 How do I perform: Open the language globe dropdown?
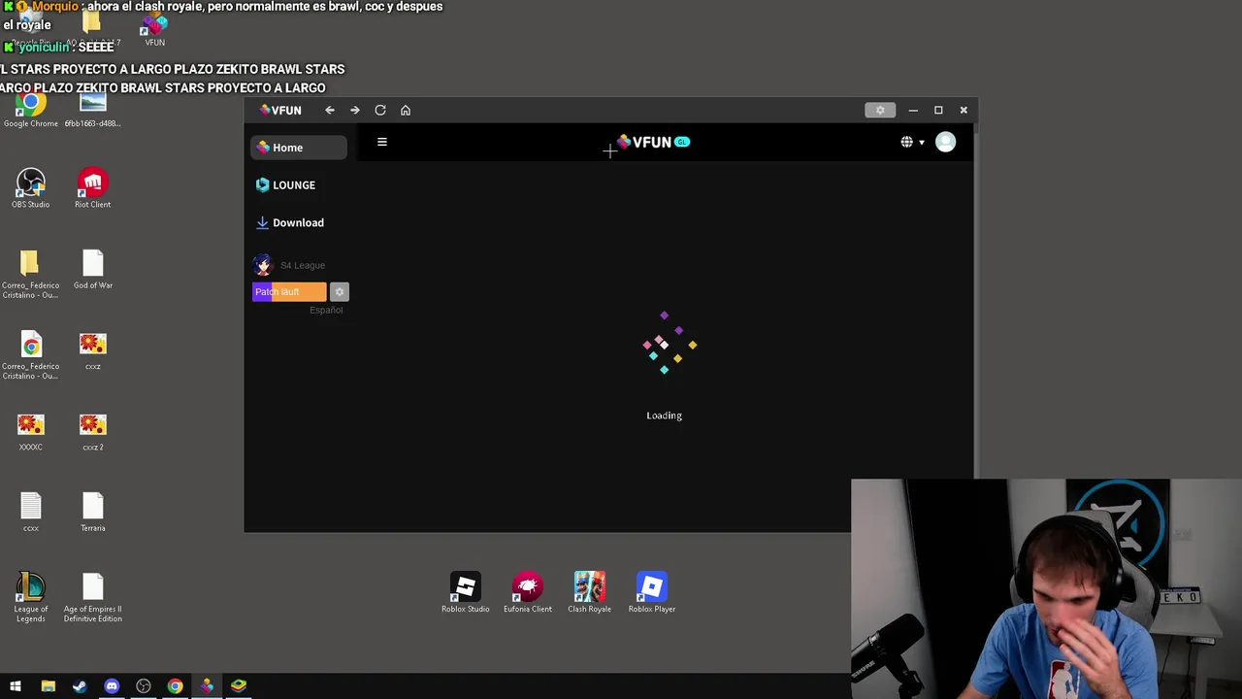(x=912, y=142)
